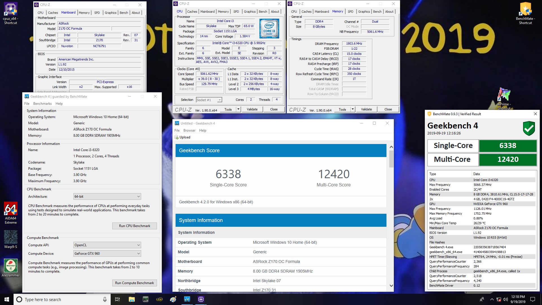The width and height of the screenshot is (542, 305).
Task: Open the Architecture 64-bit dropdown
Action: (107, 197)
